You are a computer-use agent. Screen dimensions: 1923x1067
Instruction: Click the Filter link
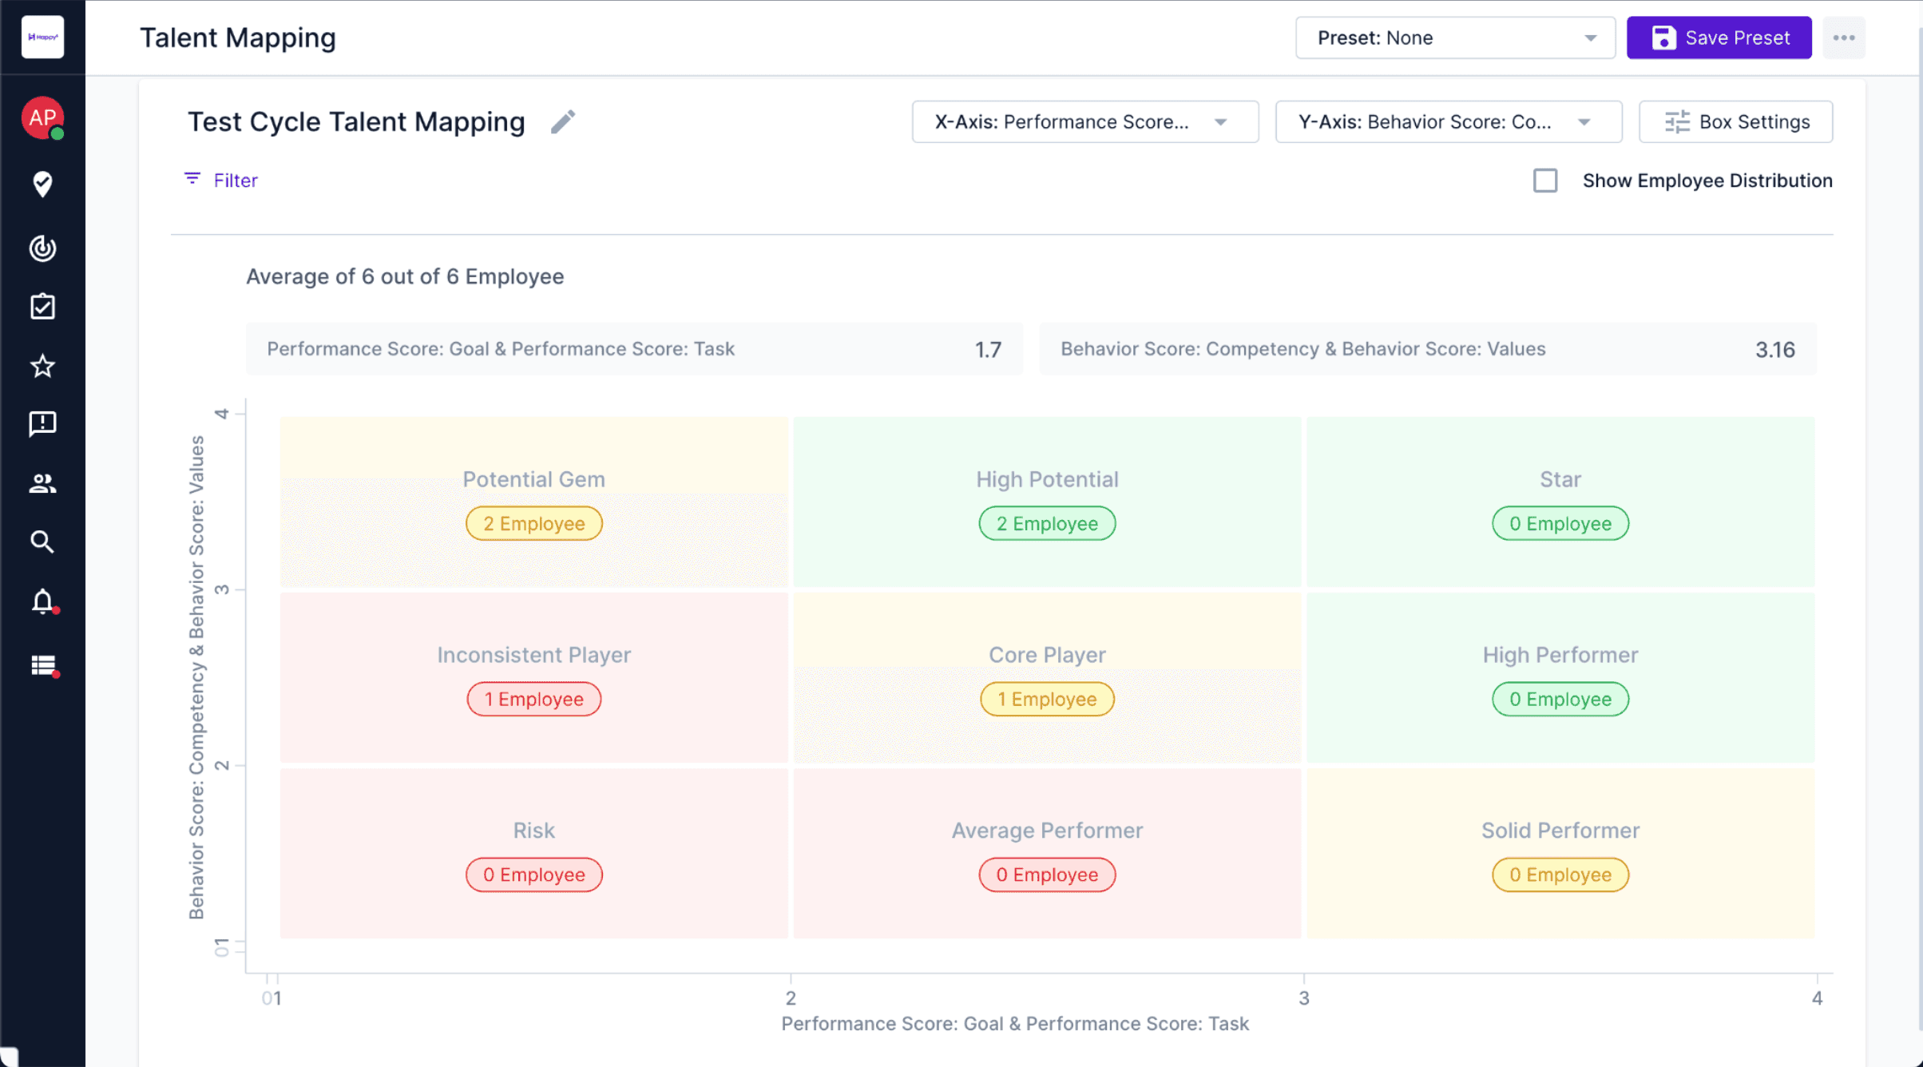tap(221, 180)
